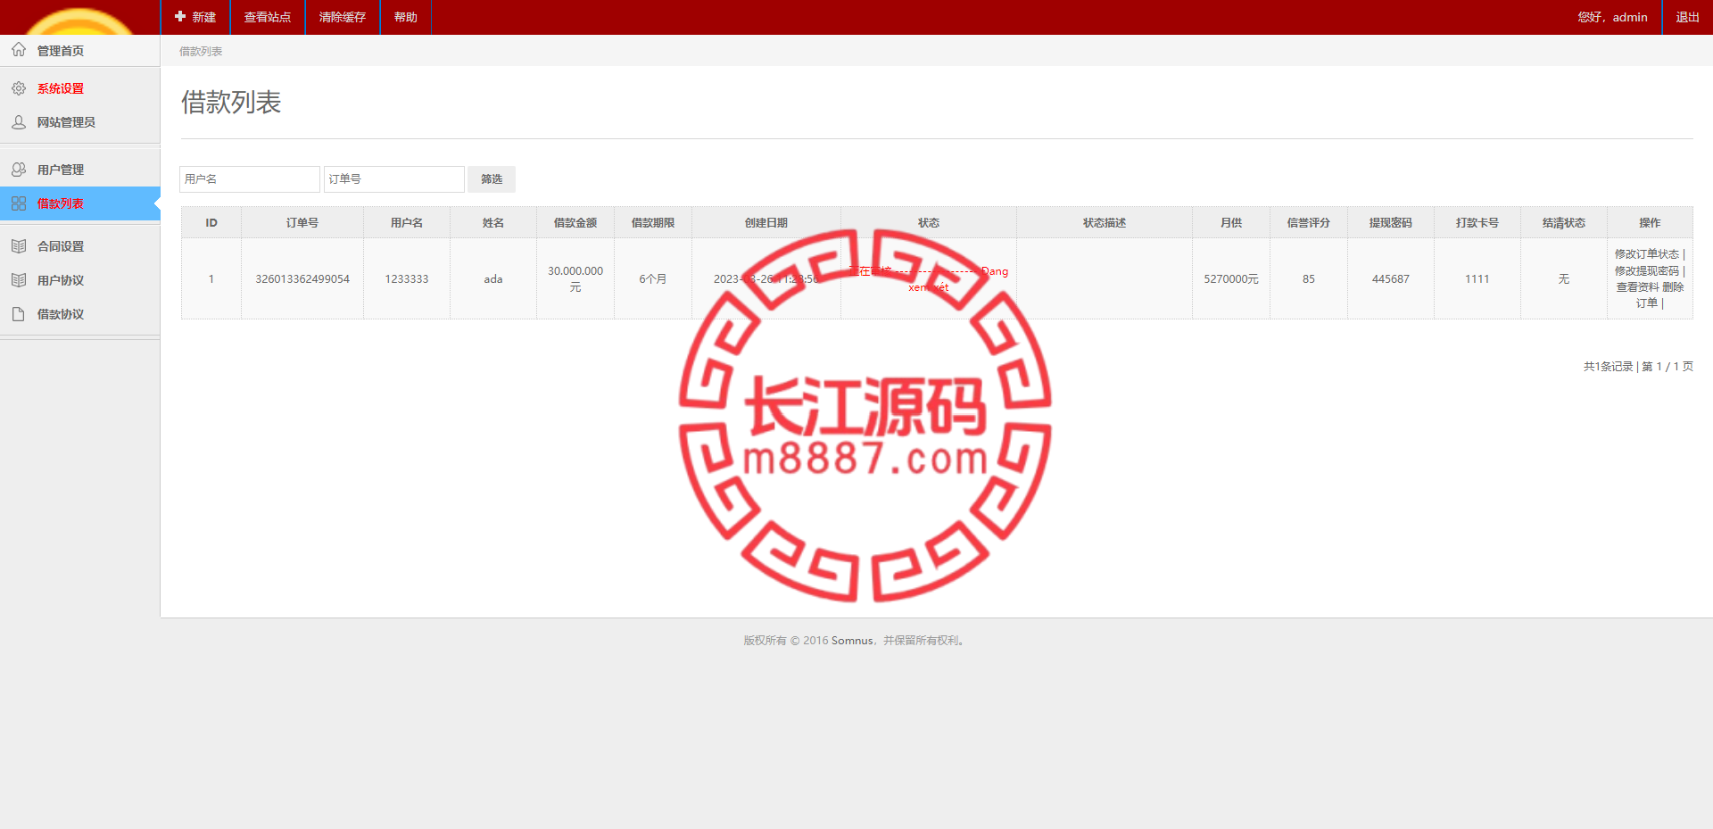Click the 筛选 filter button
The width and height of the screenshot is (1713, 829).
[x=492, y=179]
